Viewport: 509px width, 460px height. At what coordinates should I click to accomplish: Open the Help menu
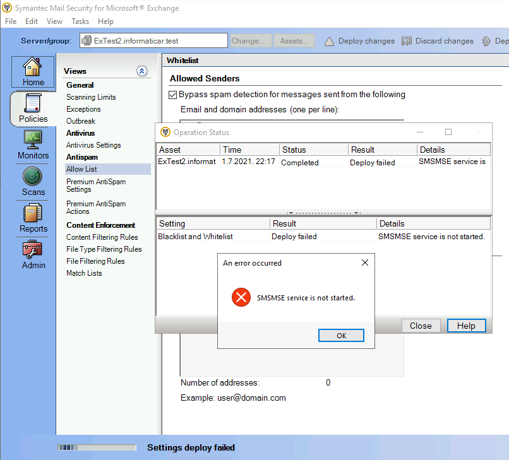[x=105, y=21]
